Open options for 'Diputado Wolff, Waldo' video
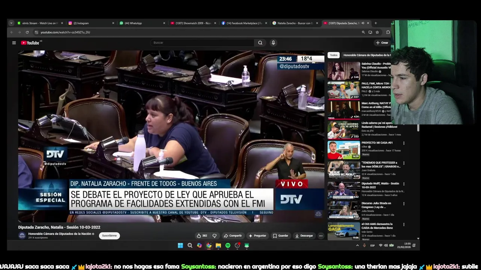 coord(404,184)
